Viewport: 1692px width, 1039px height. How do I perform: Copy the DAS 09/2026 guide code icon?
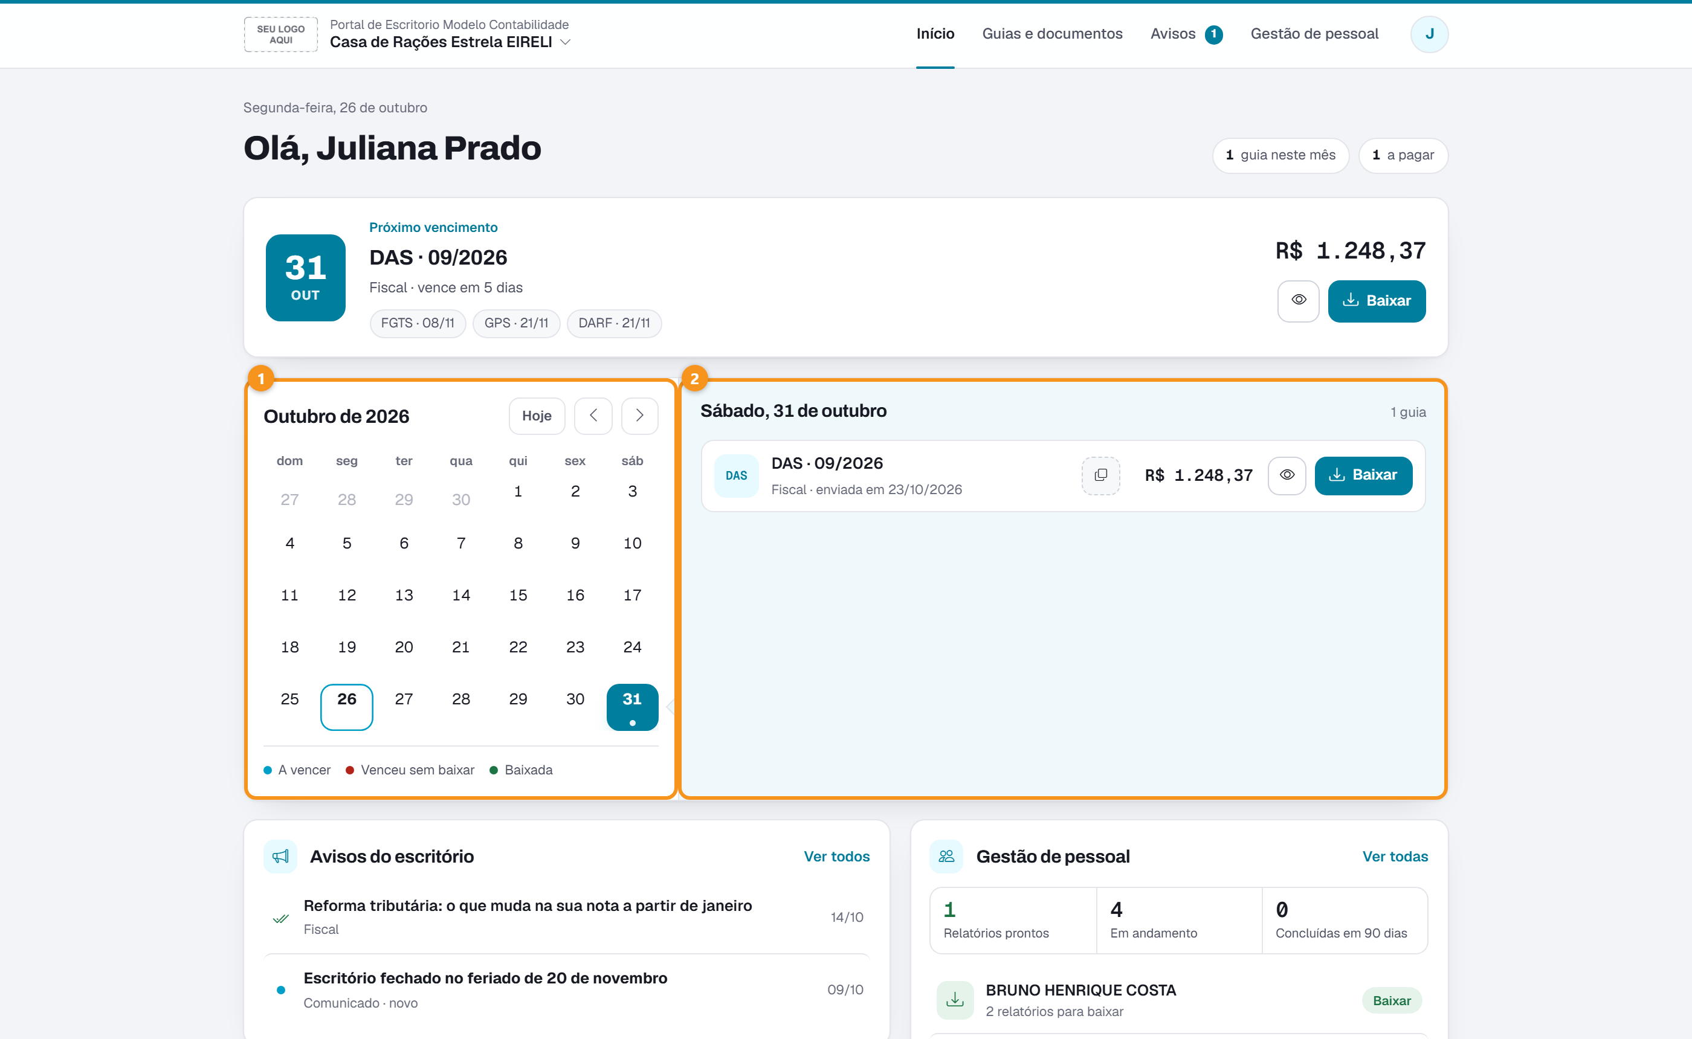[1100, 475]
